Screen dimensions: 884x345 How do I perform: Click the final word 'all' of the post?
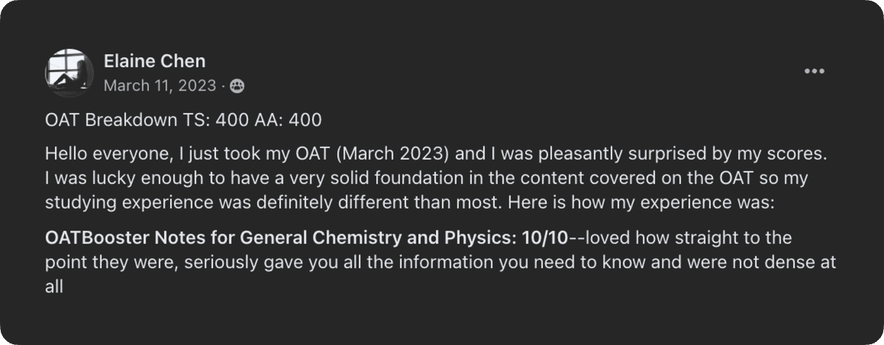point(54,286)
